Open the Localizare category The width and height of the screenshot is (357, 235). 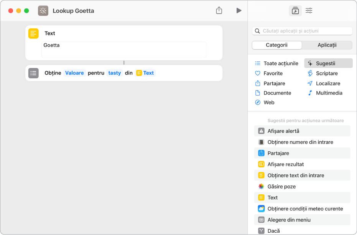click(328, 83)
